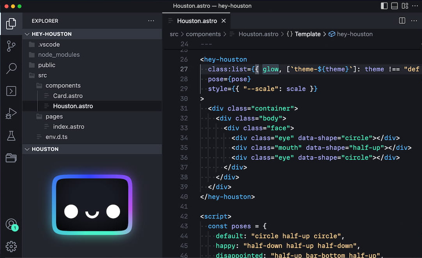
Task: Open Card.astro in the file tree
Action: 68,96
